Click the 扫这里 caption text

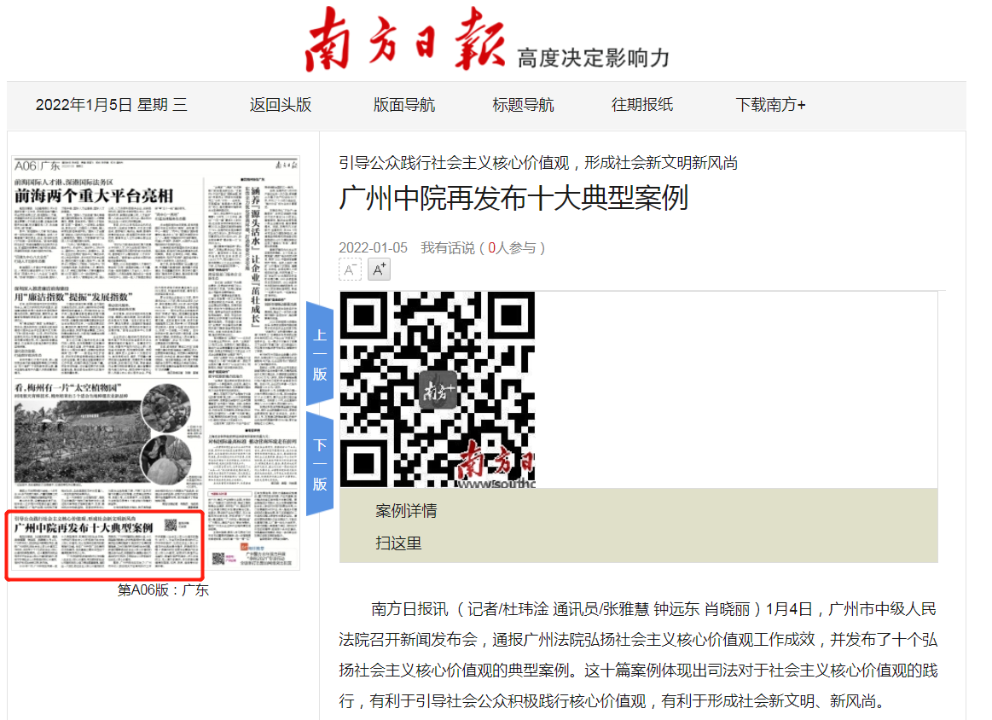(x=398, y=543)
